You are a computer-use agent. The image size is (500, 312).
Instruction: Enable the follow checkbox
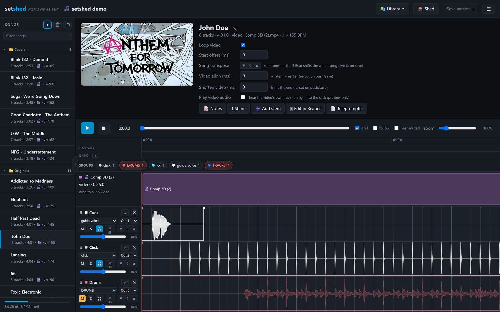(x=375, y=128)
